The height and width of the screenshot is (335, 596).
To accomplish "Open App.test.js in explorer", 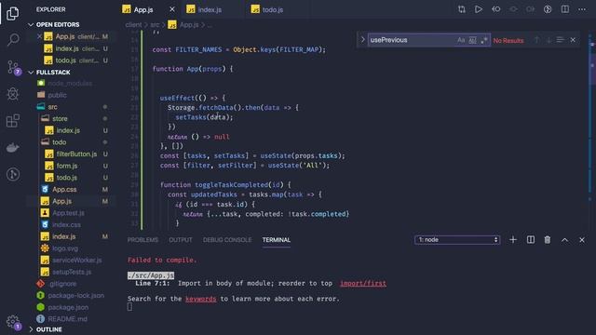I will 68,213.
